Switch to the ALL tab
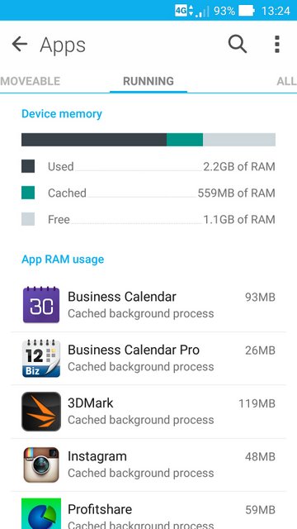The height and width of the screenshot is (529, 297). click(286, 81)
